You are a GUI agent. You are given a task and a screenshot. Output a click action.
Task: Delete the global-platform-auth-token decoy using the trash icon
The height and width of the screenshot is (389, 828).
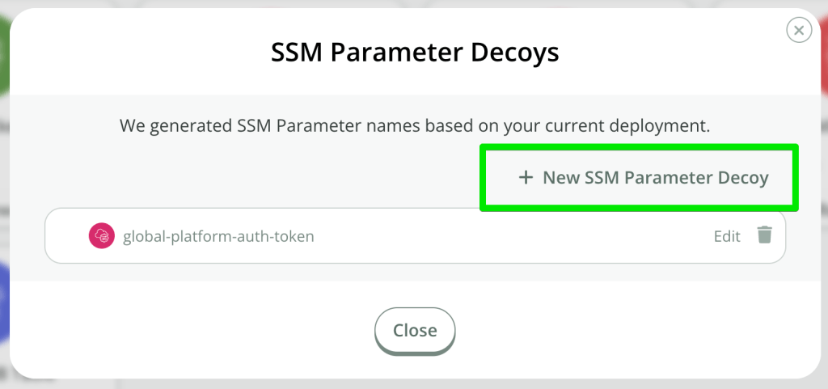click(764, 235)
